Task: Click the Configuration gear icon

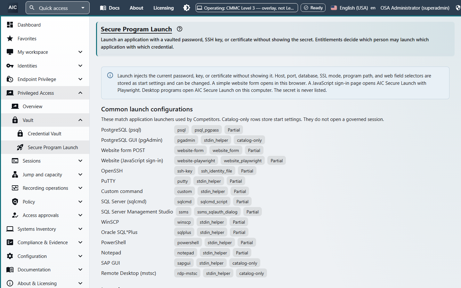Action: (x=10, y=256)
